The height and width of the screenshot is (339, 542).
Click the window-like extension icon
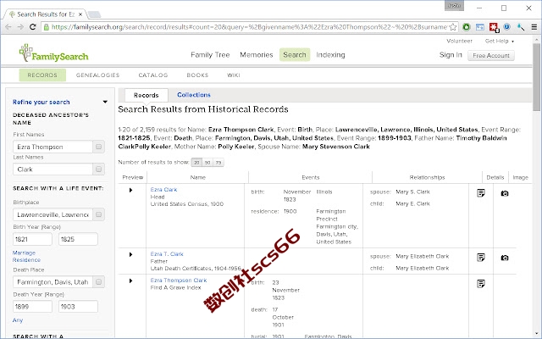[480, 27]
